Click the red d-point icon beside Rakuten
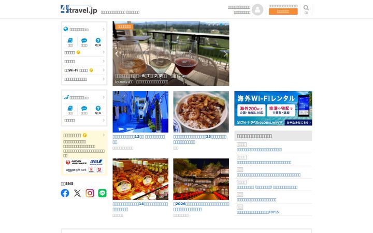This screenshot has width=373, height=233. click(x=99, y=170)
